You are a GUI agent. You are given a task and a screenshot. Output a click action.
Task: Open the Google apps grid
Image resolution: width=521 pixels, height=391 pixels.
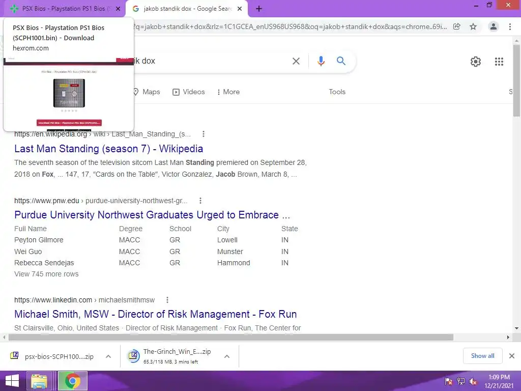(x=499, y=62)
